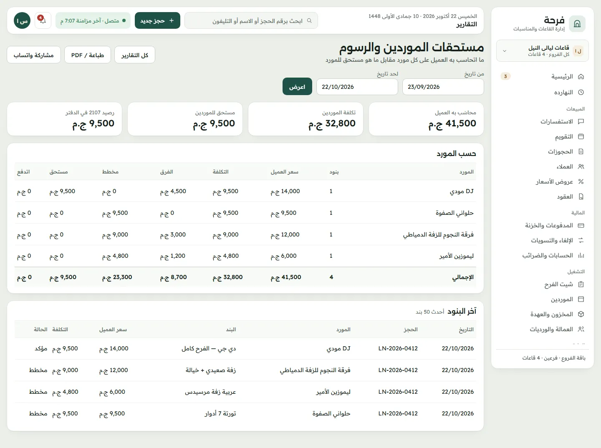The image size is (601, 448).
Task: Click the مستحق للموردين summary card
Action: tap(185, 119)
